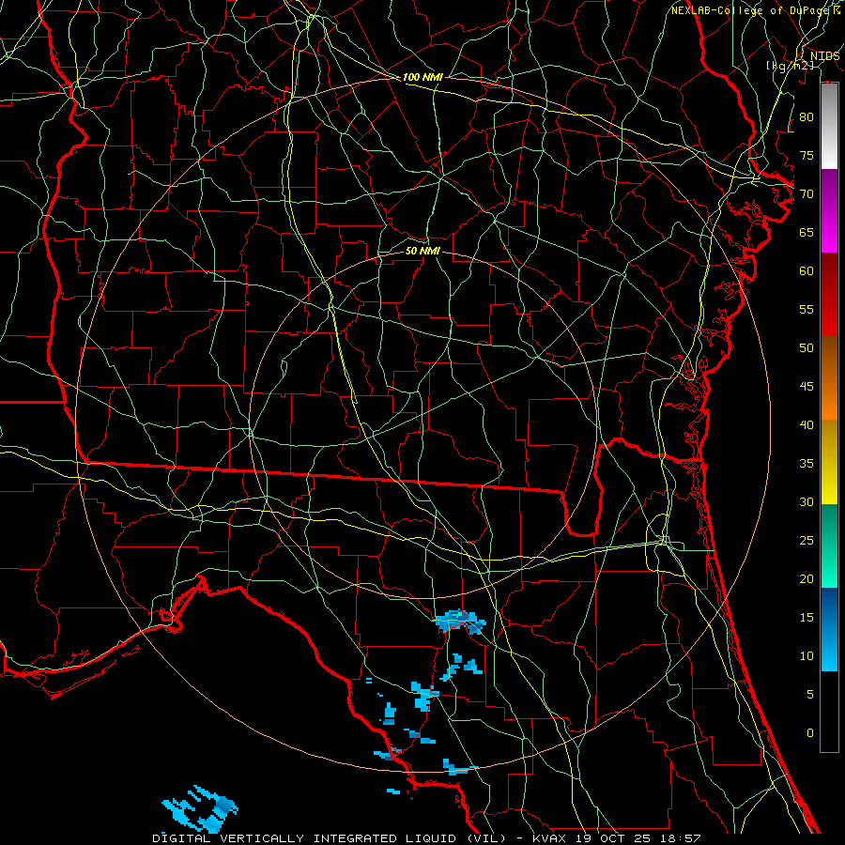The width and height of the screenshot is (845, 845).
Task: Select the 60 value on the color scale
Action: coord(807,271)
